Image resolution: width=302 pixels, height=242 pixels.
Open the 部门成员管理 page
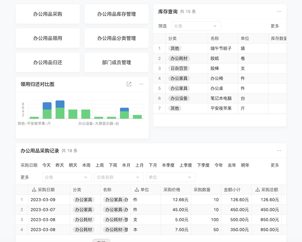[x=116, y=62]
